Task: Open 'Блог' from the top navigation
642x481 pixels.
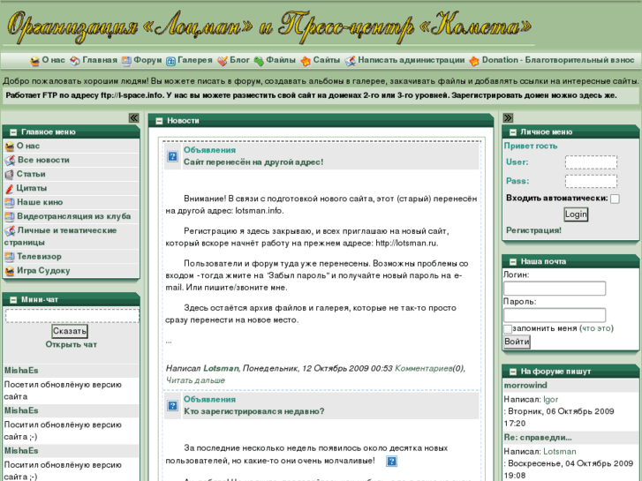Action: [239, 60]
